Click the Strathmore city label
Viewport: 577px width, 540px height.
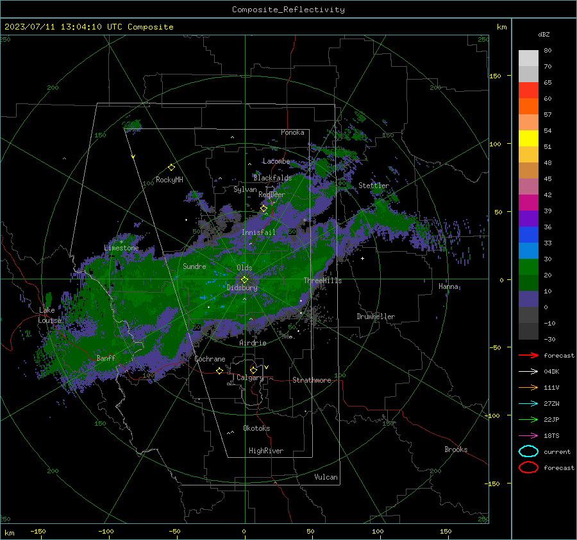312,380
